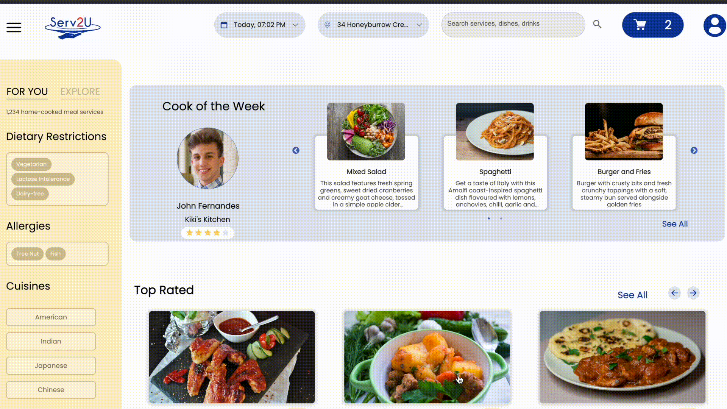Image resolution: width=727 pixels, height=409 pixels.
Task: Open the user profile icon
Action: coord(715,25)
